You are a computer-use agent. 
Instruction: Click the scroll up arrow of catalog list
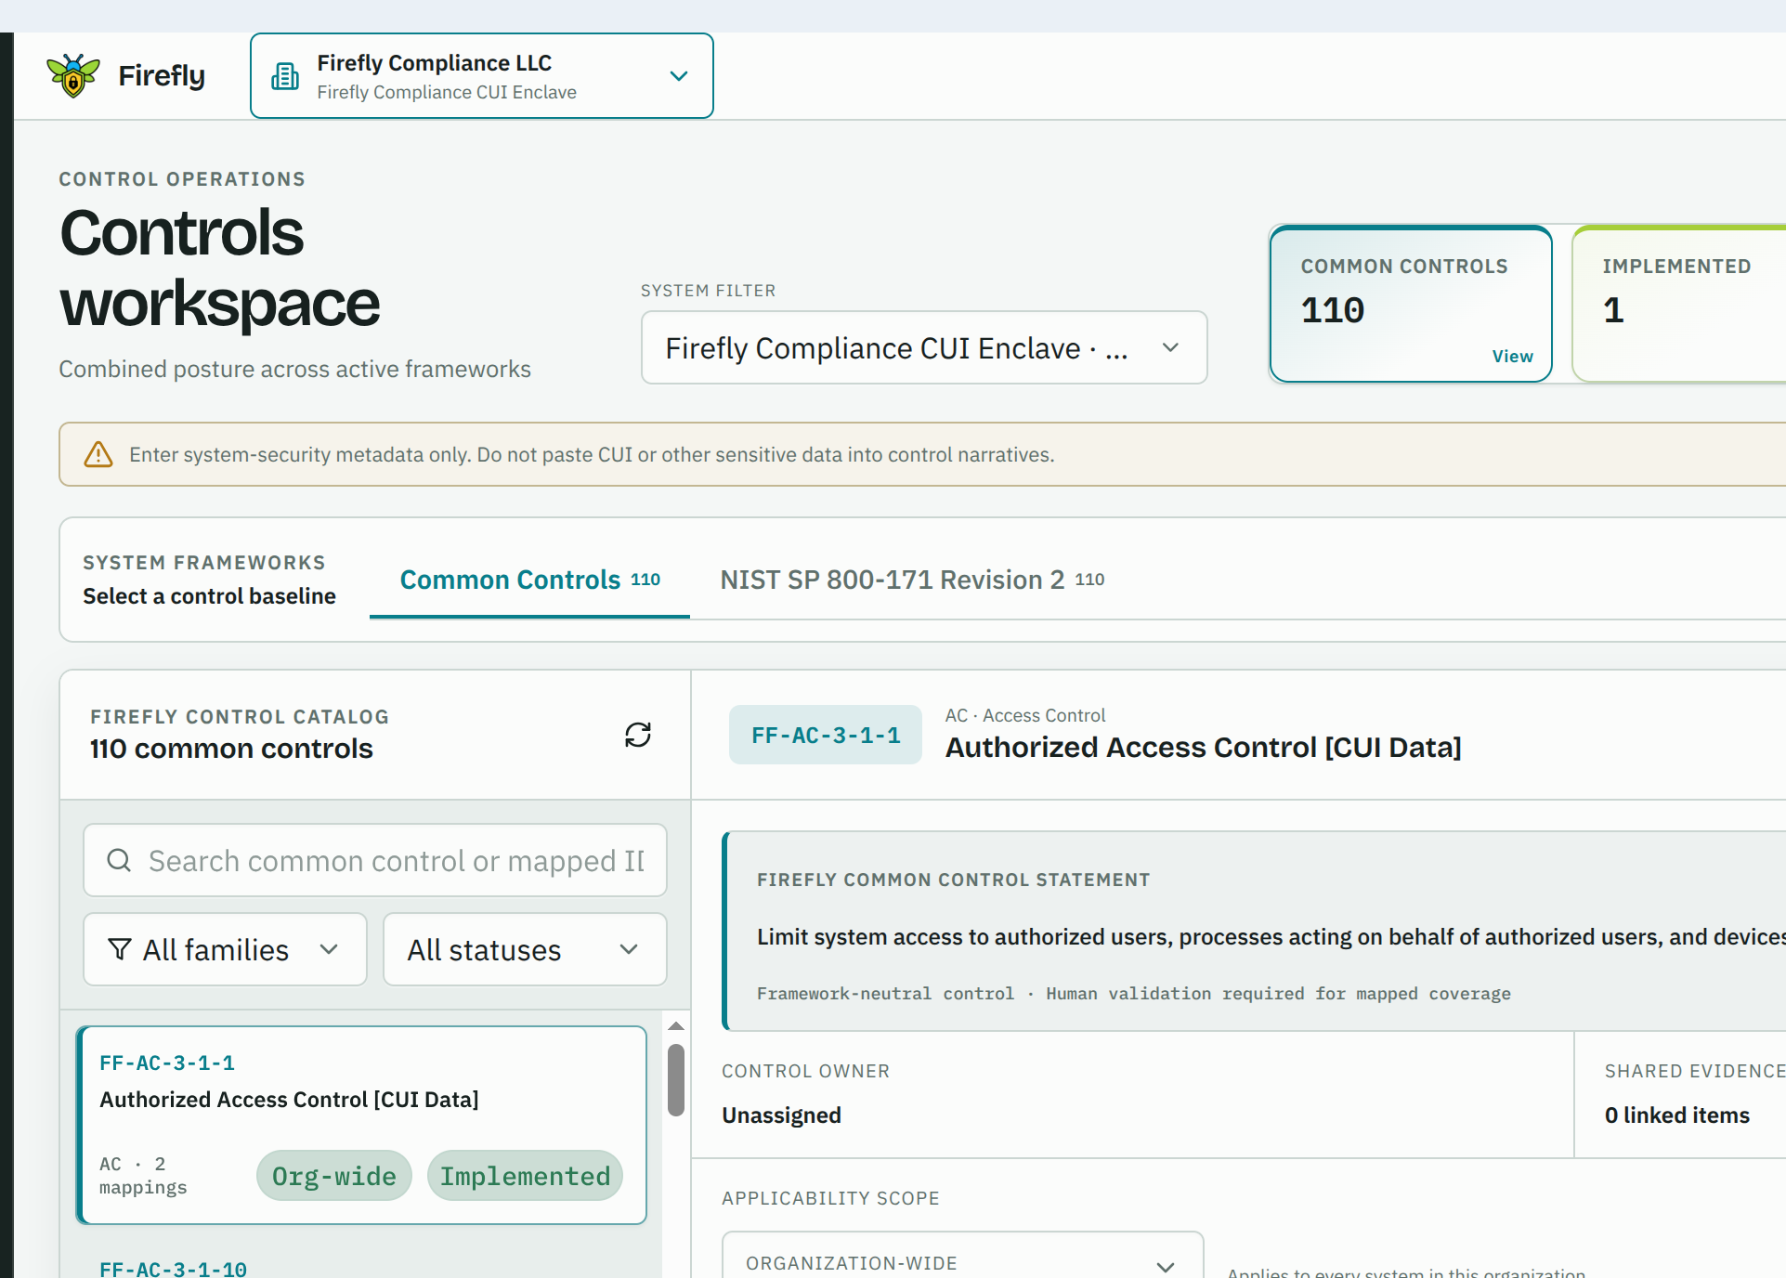tap(676, 1026)
